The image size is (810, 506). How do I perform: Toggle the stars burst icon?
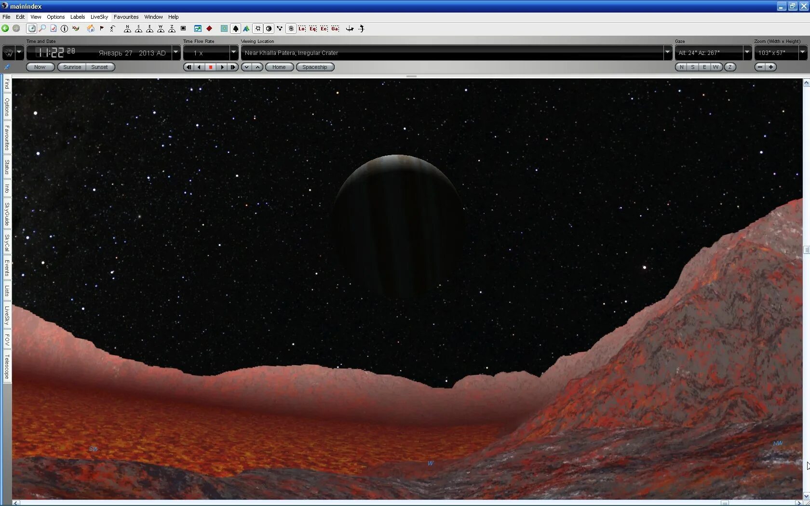click(258, 28)
